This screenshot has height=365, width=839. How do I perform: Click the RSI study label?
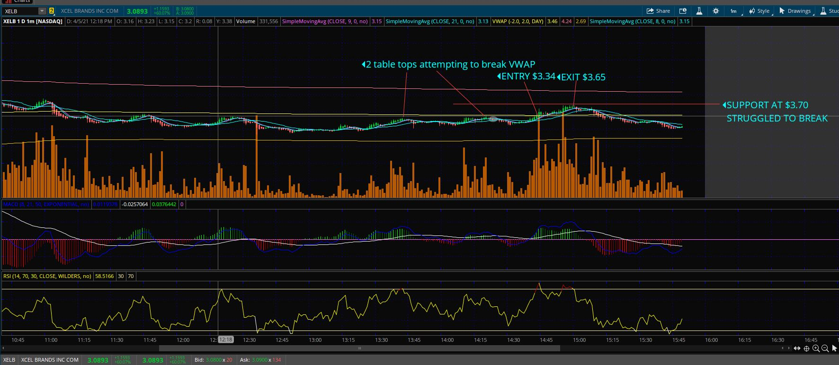pos(47,276)
